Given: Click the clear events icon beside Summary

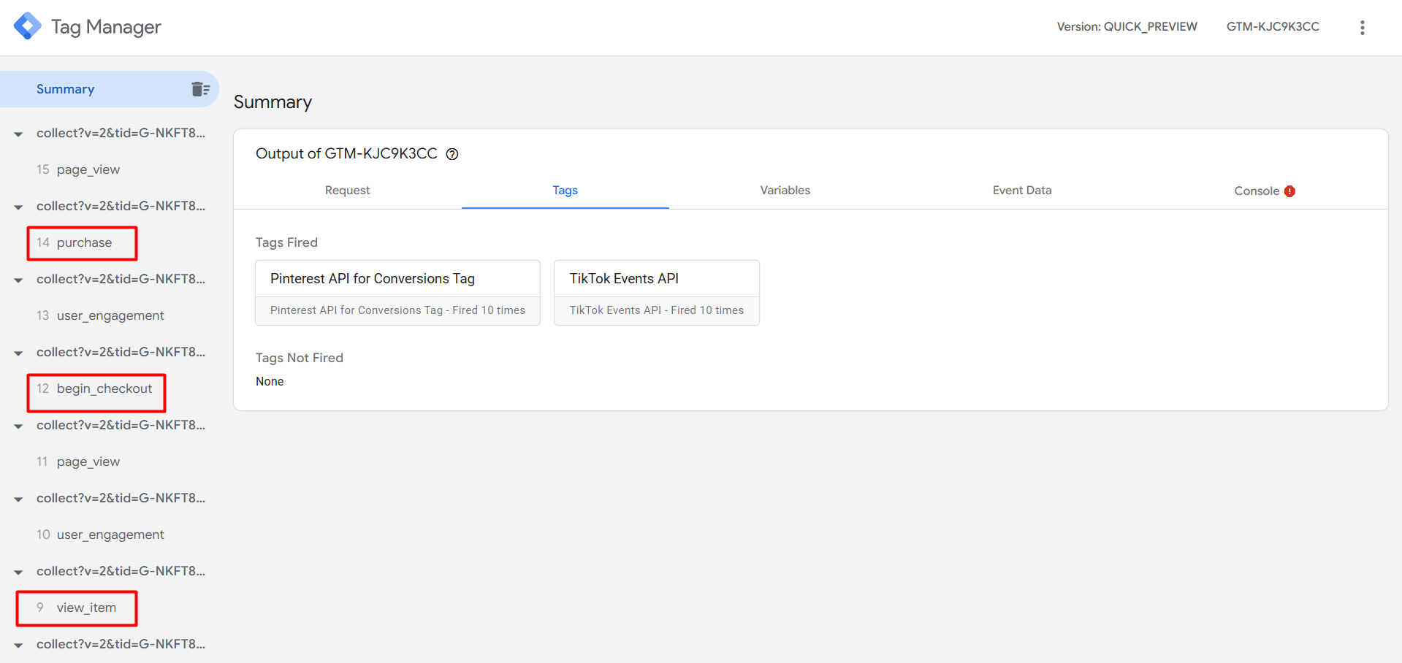Looking at the screenshot, I should point(200,89).
